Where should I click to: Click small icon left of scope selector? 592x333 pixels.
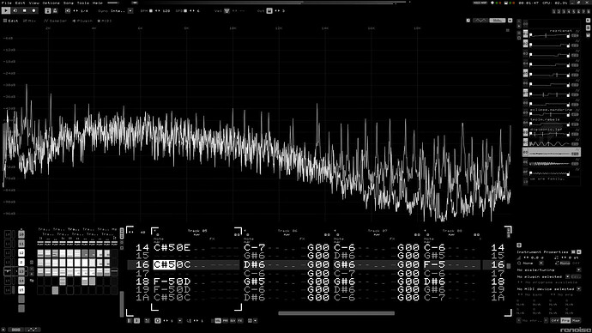pos(468,21)
